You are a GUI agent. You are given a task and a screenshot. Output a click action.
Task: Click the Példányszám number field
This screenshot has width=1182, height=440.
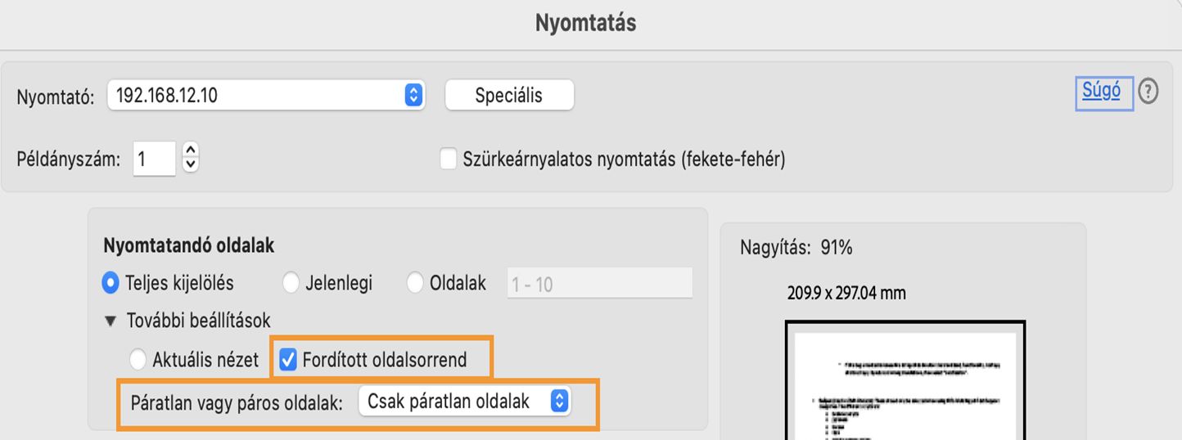coord(154,158)
